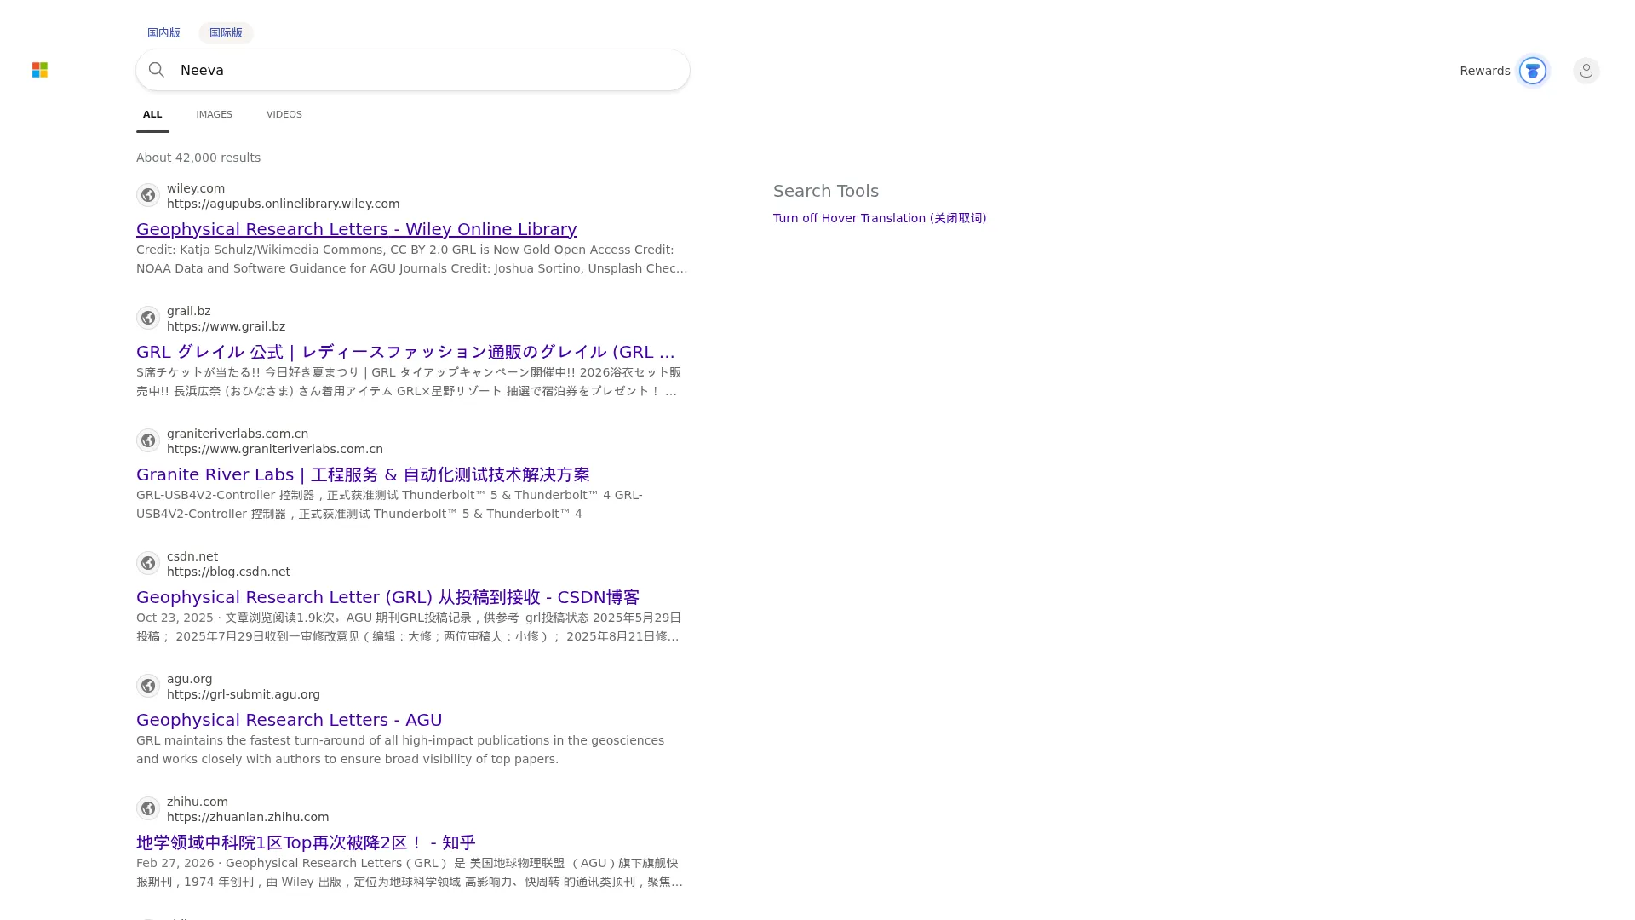Open the Rewards medal icon

click(x=1532, y=71)
